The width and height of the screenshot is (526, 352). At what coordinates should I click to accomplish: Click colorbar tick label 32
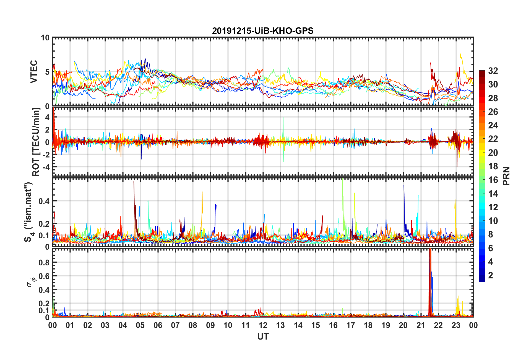(x=493, y=71)
